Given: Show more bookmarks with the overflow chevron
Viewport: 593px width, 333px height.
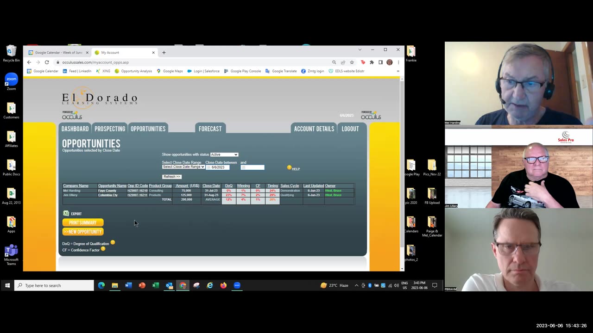Looking at the screenshot, I should [397, 71].
